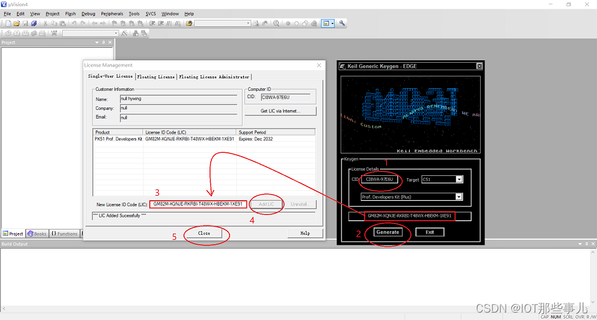Image resolution: width=597 pixels, height=320 pixels.
Task: Close the Keil Generic Keygen window
Action: point(479,66)
